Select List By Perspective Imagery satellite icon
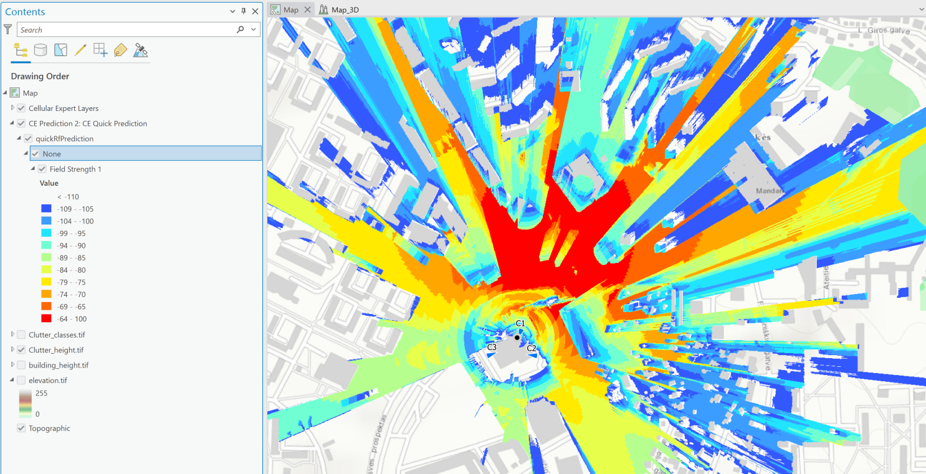The image size is (926, 474). click(141, 50)
